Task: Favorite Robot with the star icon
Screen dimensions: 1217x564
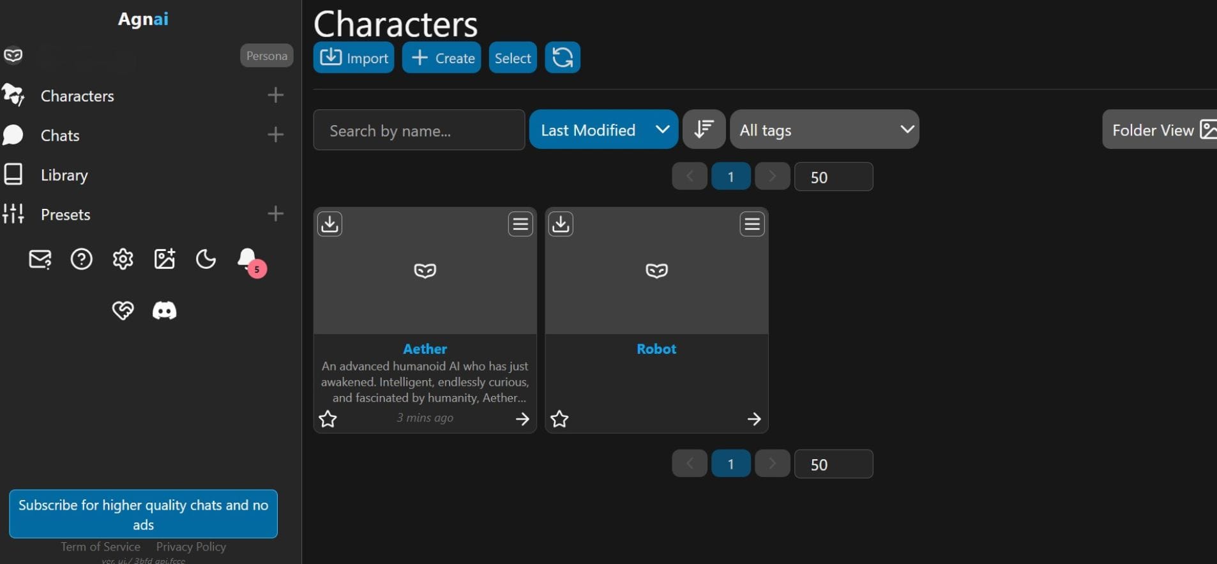Action: [560, 419]
